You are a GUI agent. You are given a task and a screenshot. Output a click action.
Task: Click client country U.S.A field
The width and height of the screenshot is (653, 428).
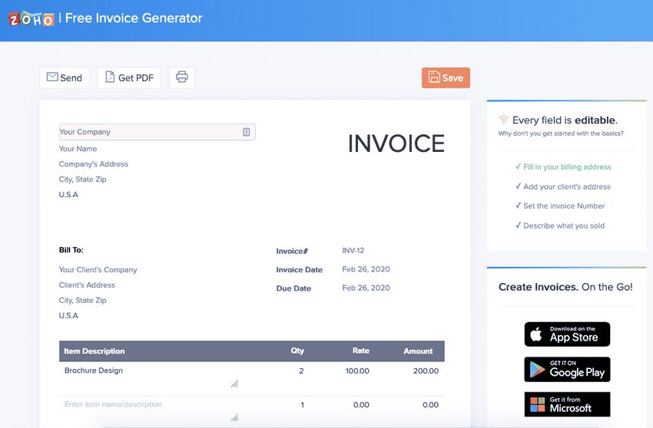click(68, 315)
